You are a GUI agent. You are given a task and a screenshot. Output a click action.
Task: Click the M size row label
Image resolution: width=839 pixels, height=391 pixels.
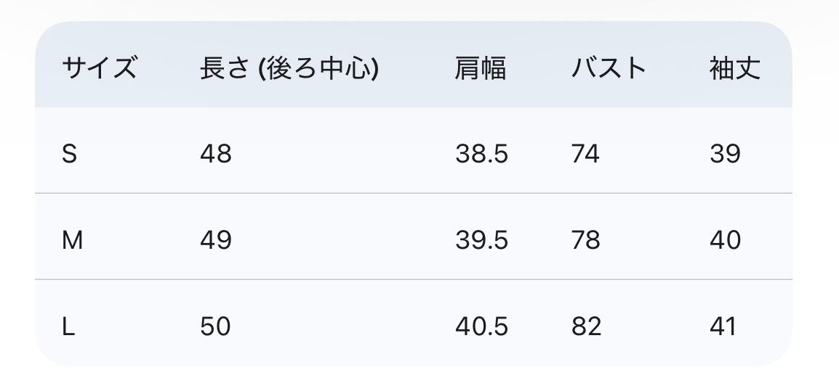72,240
